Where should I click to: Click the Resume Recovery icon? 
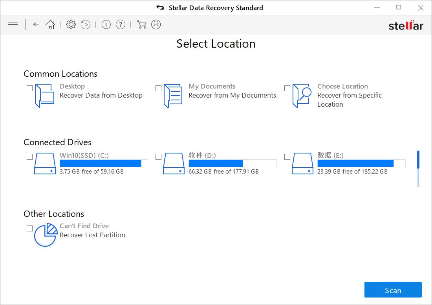pyautogui.click(x=86, y=24)
